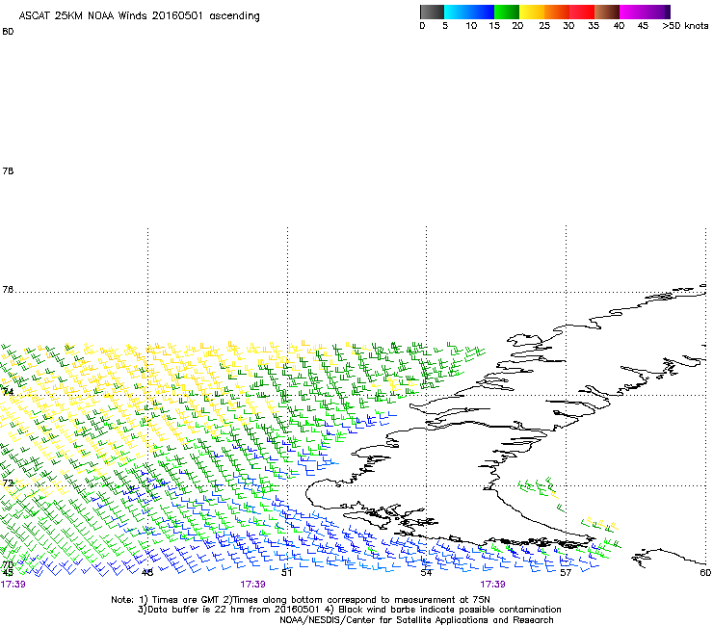The height and width of the screenshot is (626, 713).
Task: Click the latitude label 72
Action: (x=8, y=483)
